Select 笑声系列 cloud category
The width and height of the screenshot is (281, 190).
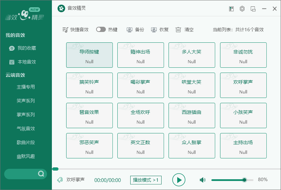click(x=26, y=101)
